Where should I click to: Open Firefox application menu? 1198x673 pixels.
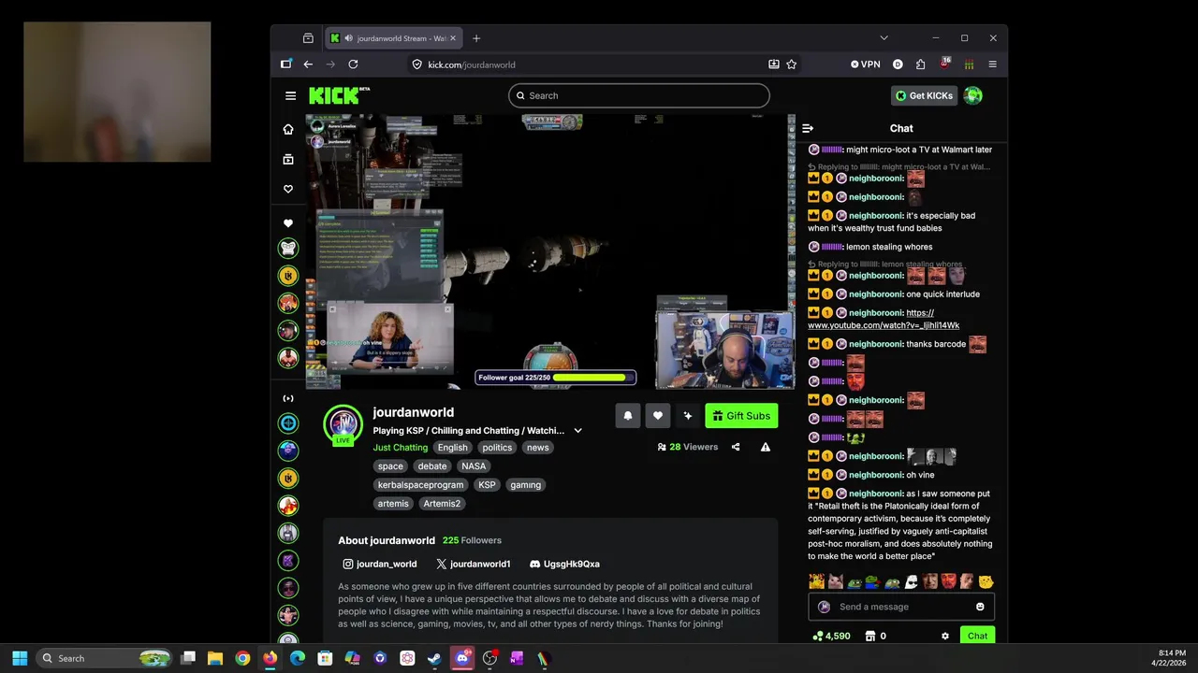point(993,64)
